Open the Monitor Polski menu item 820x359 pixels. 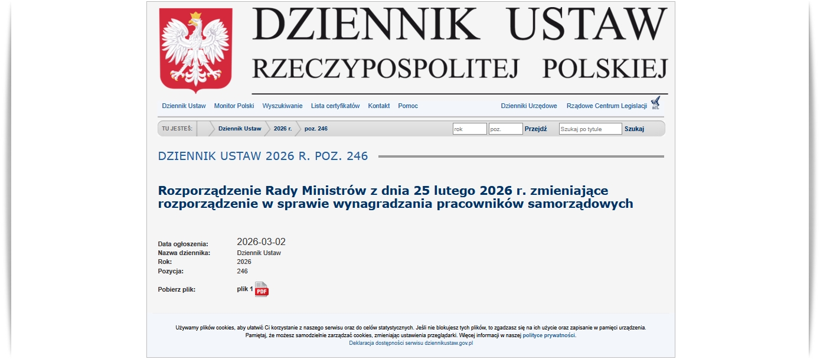click(x=234, y=106)
